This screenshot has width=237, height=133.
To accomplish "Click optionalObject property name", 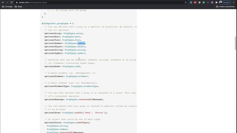I will click(x=54, y=47).
